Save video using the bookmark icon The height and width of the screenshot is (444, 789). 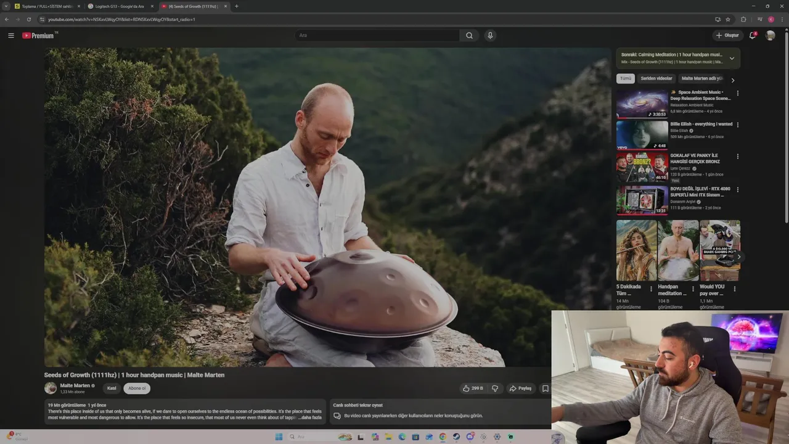545,388
